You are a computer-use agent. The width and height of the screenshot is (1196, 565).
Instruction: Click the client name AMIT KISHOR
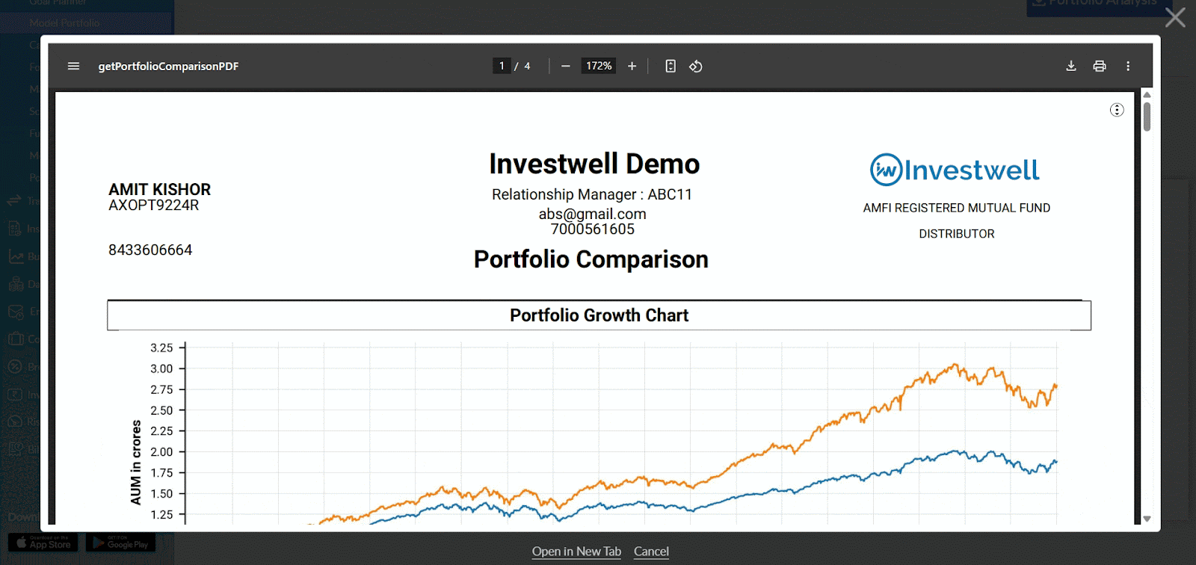tap(159, 189)
